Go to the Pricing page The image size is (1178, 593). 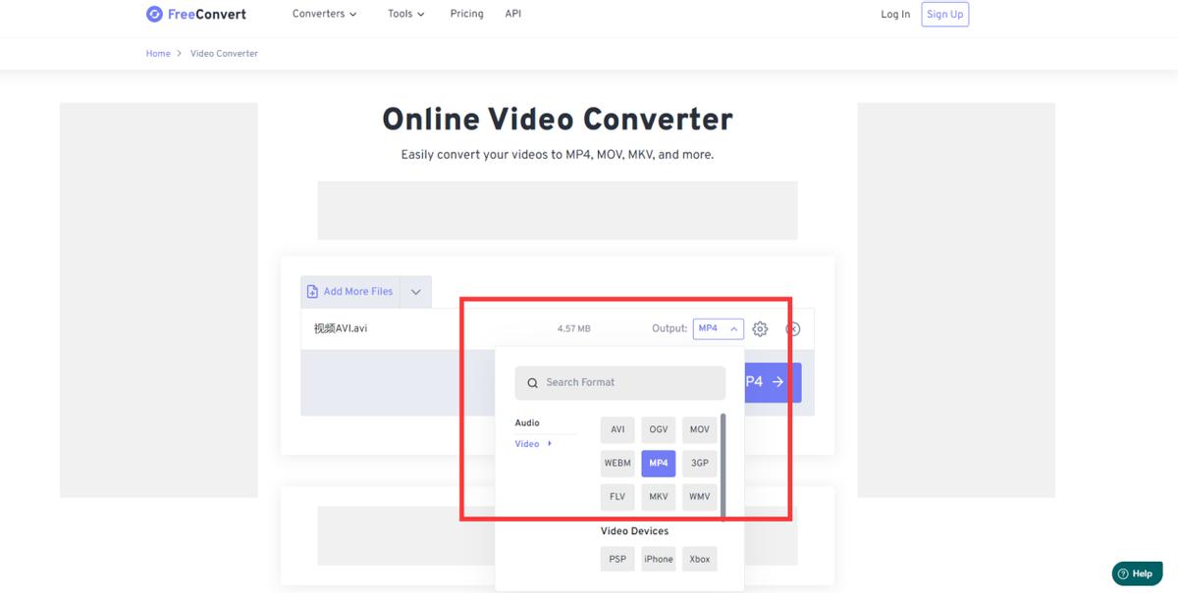pos(466,14)
